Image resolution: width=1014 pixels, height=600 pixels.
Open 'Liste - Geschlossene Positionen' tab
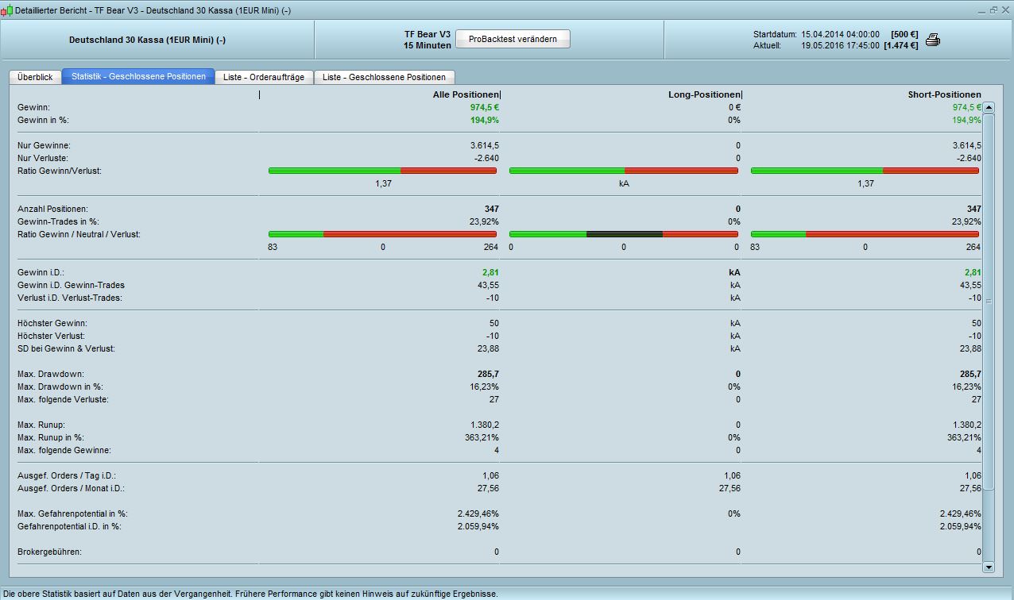pos(384,77)
